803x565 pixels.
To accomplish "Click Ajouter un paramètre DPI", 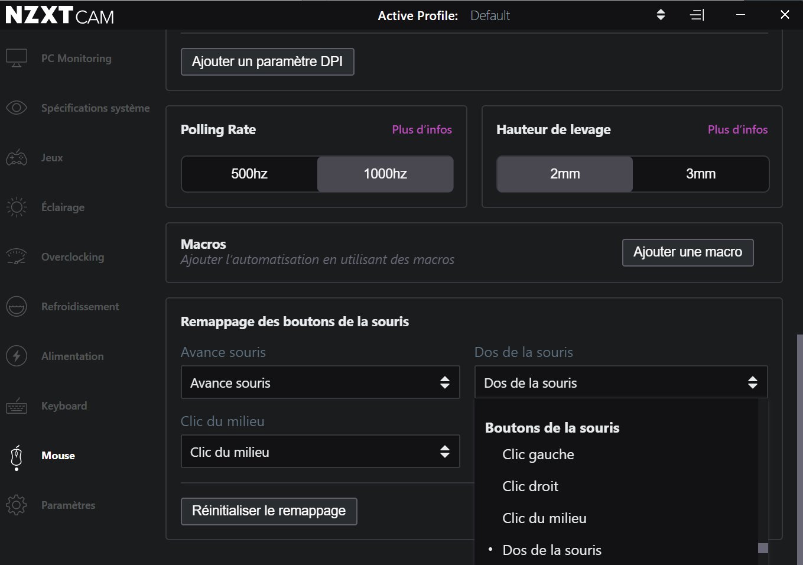I will (267, 61).
